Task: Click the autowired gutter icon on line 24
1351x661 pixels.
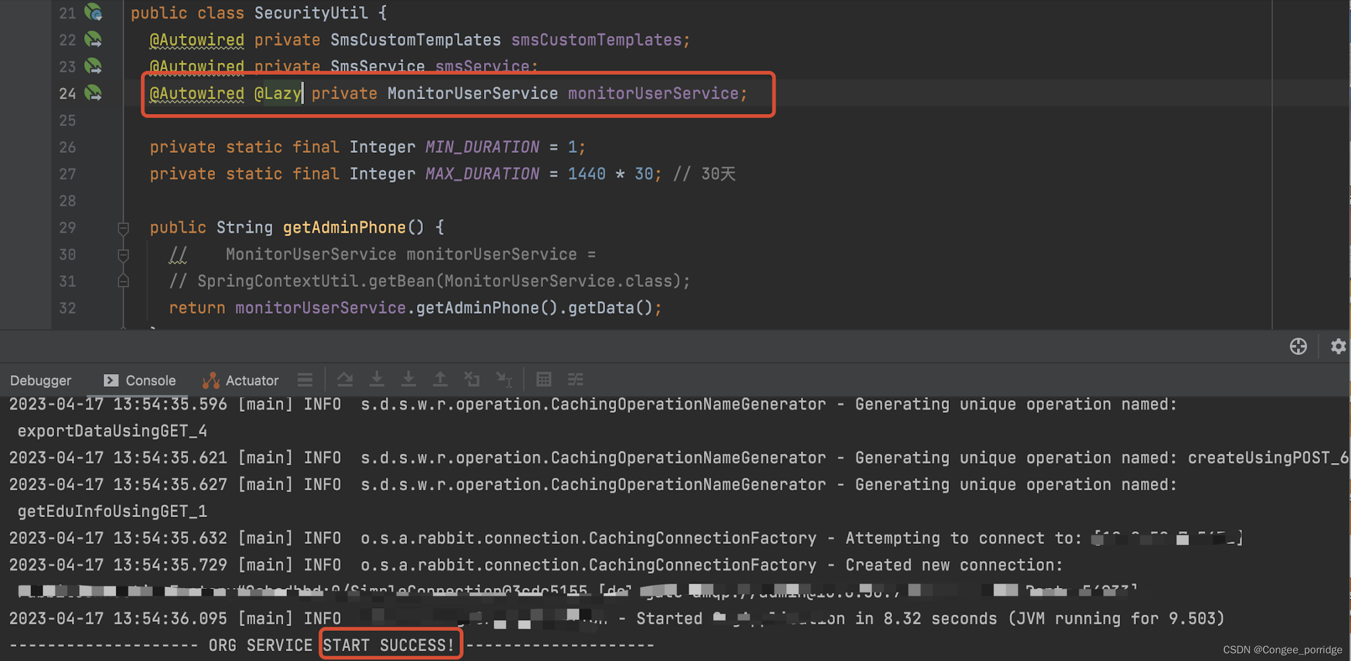Action: (93, 93)
